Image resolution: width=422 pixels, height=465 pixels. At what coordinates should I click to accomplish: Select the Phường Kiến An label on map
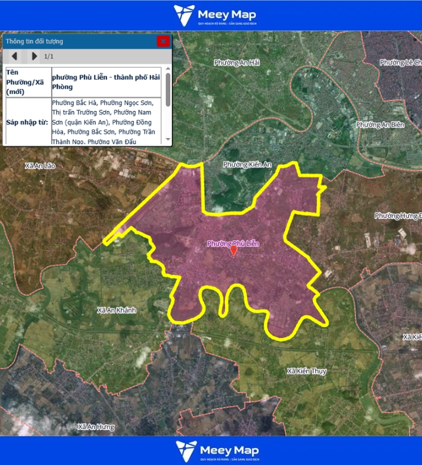tap(247, 165)
